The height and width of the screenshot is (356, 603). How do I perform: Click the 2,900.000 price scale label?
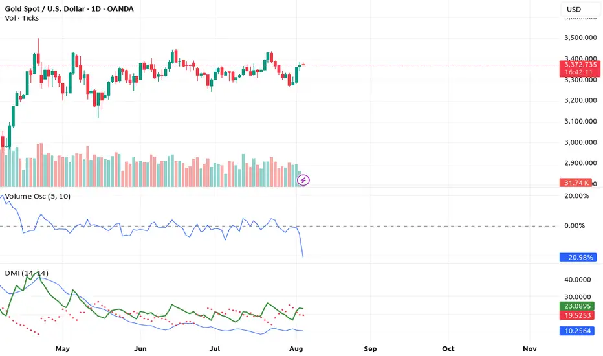coord(580,163)
